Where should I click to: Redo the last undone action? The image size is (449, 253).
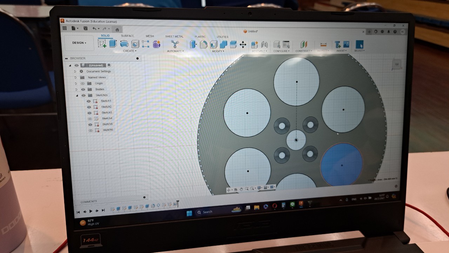[x=104, y=29]
